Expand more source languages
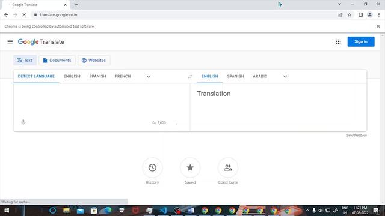This screenshot has width=385, height=216. (x=149, y=76)
